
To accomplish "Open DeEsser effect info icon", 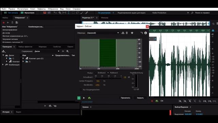I will pyautogui.click(x=145, y=33).
